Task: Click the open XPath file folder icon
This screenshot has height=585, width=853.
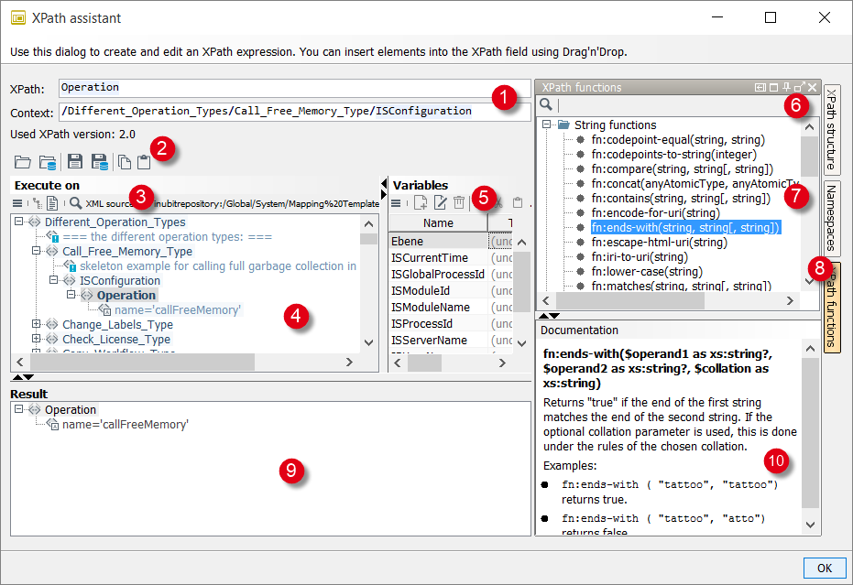Action: point(23,162)
